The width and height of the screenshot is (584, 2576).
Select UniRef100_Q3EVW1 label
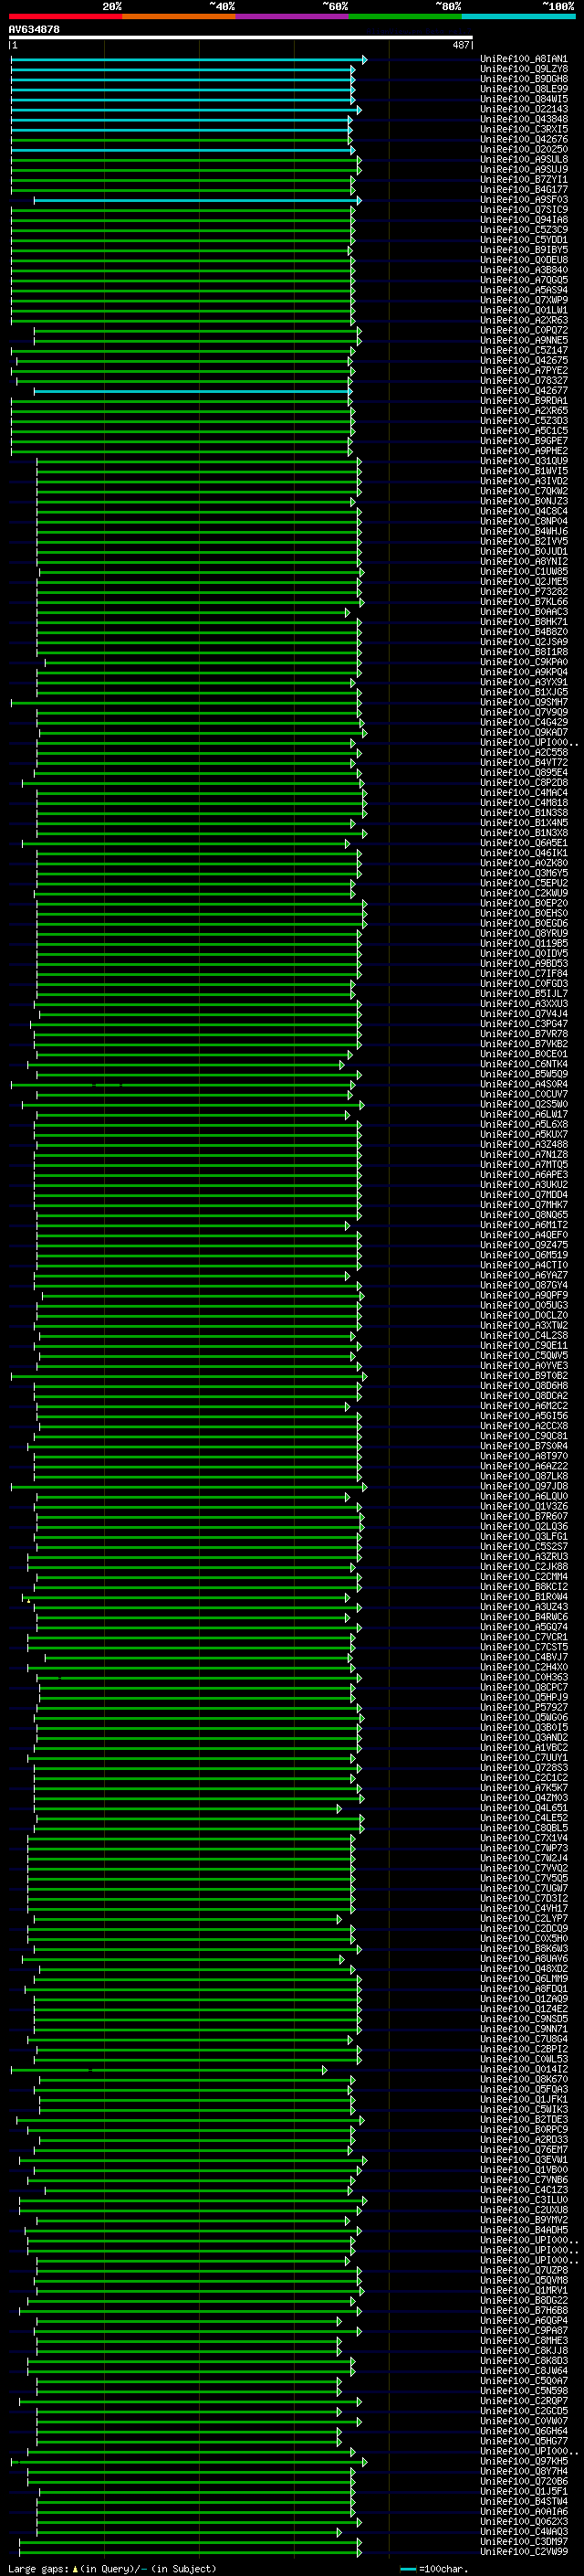click(524, 2159)
